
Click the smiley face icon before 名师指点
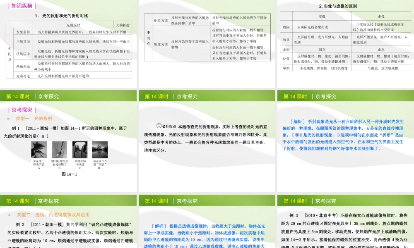tap(159, 126)
